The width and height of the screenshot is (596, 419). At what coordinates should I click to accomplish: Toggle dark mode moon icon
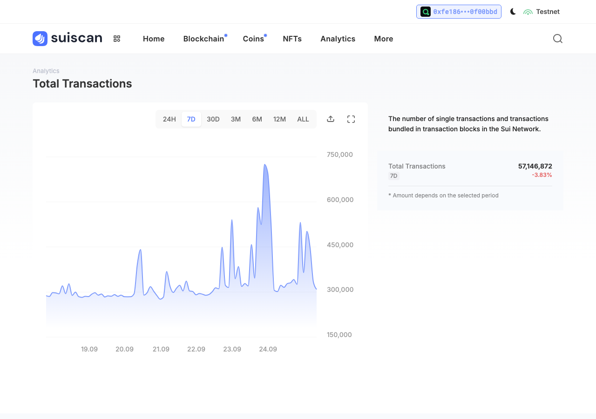(x=513, y=12)
